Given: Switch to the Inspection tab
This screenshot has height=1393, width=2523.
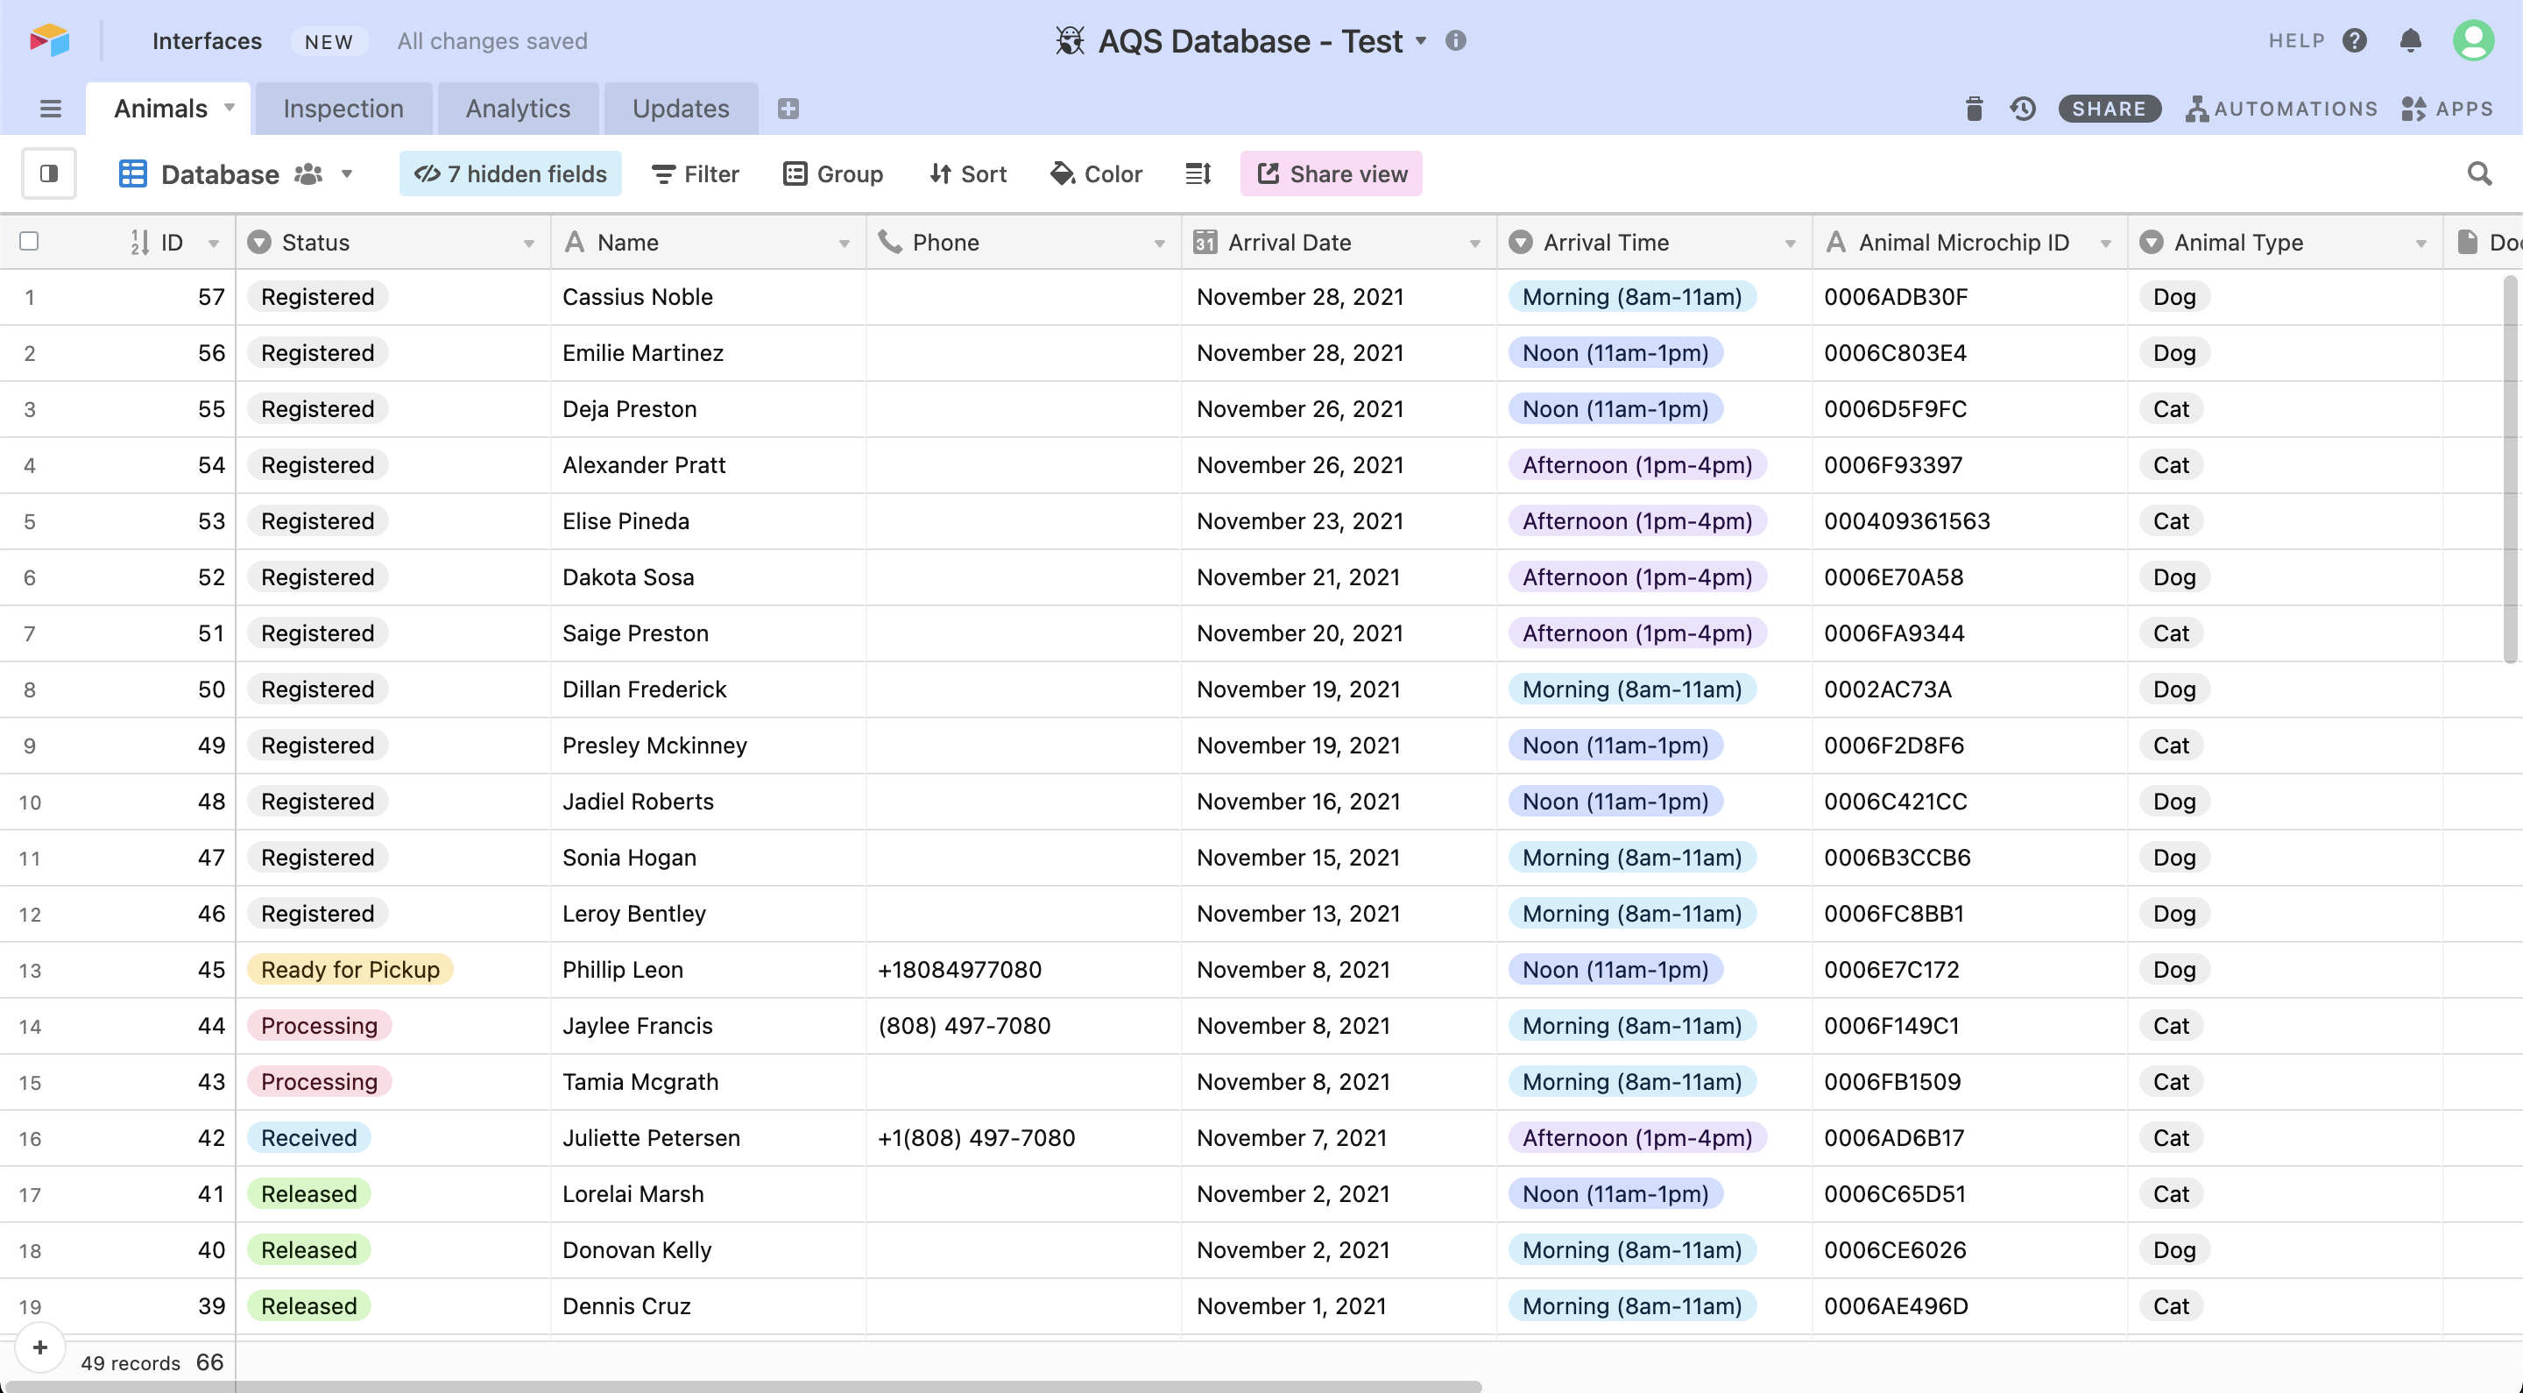Looking at the screenshot, I should pyautogui.click(x=343, y=109).
